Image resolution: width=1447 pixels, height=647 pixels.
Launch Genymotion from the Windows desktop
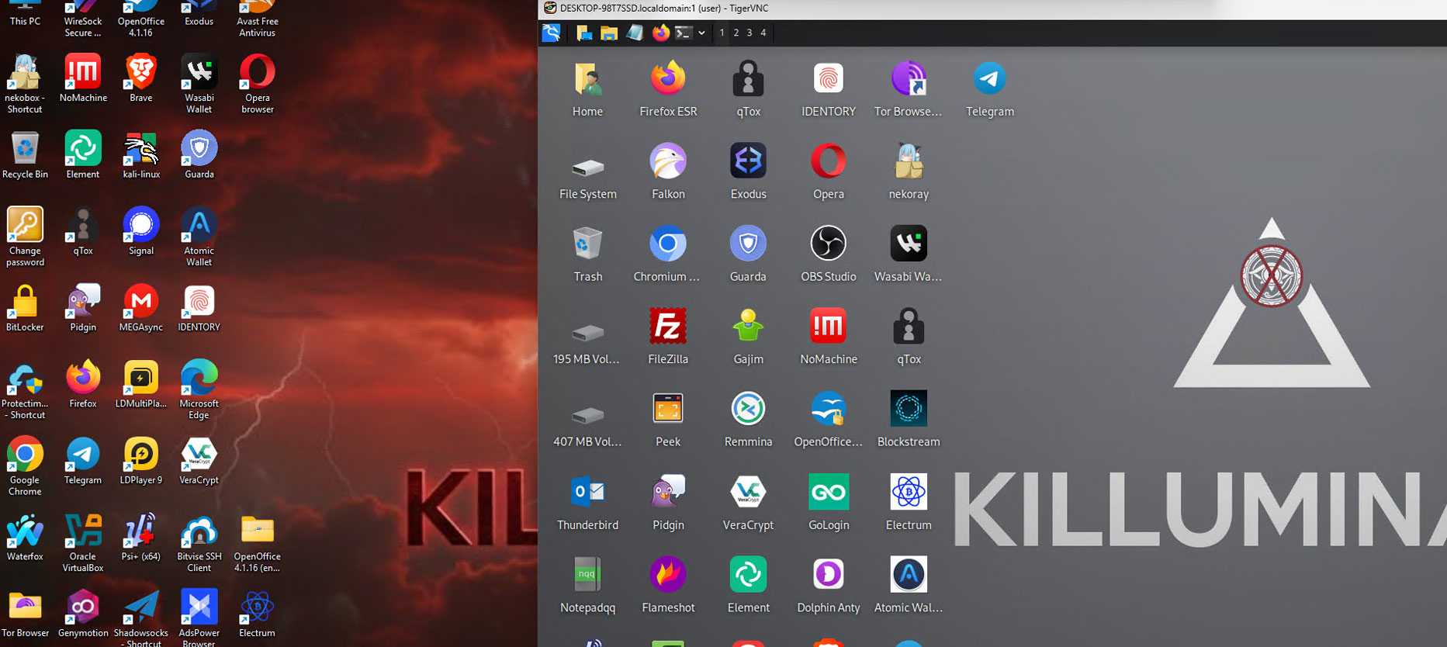tap(83, 613)
